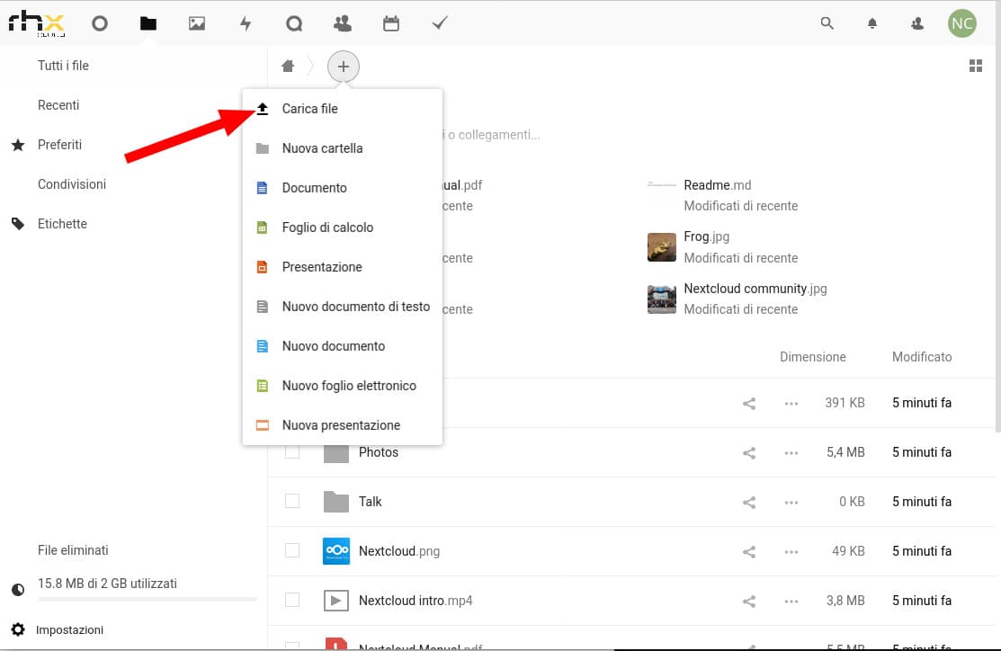Choose Carica file from the menu

click(x=342, y=109)
